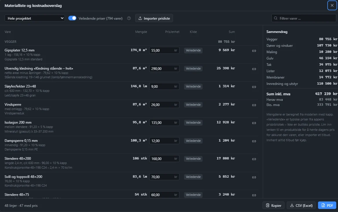The height and width of the screenshot is (212, 338).
Task: Edit Svill og toppsvill price 70,00
Action: pyautogui.click(x=164, y=177)
